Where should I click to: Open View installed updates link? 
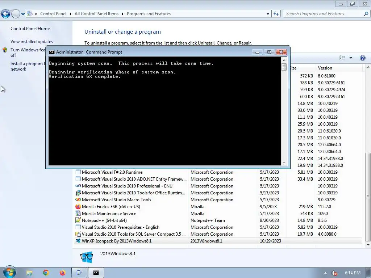click(32, 42)
